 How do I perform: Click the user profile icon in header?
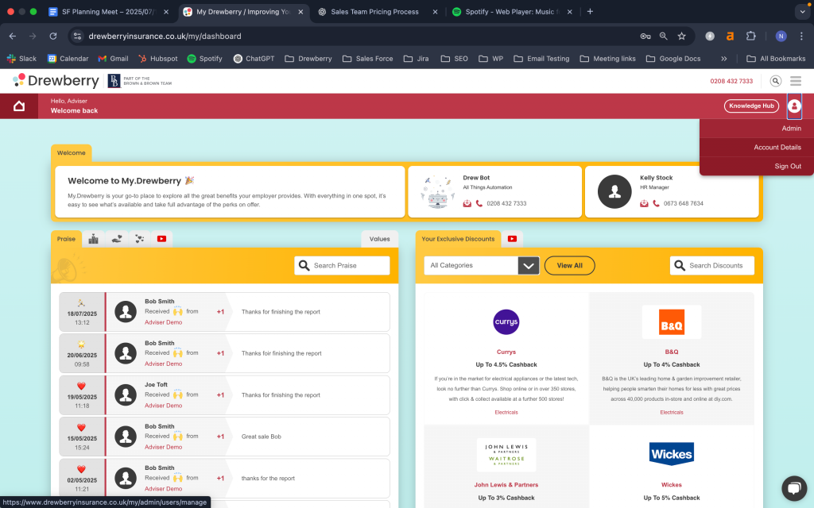794,106
